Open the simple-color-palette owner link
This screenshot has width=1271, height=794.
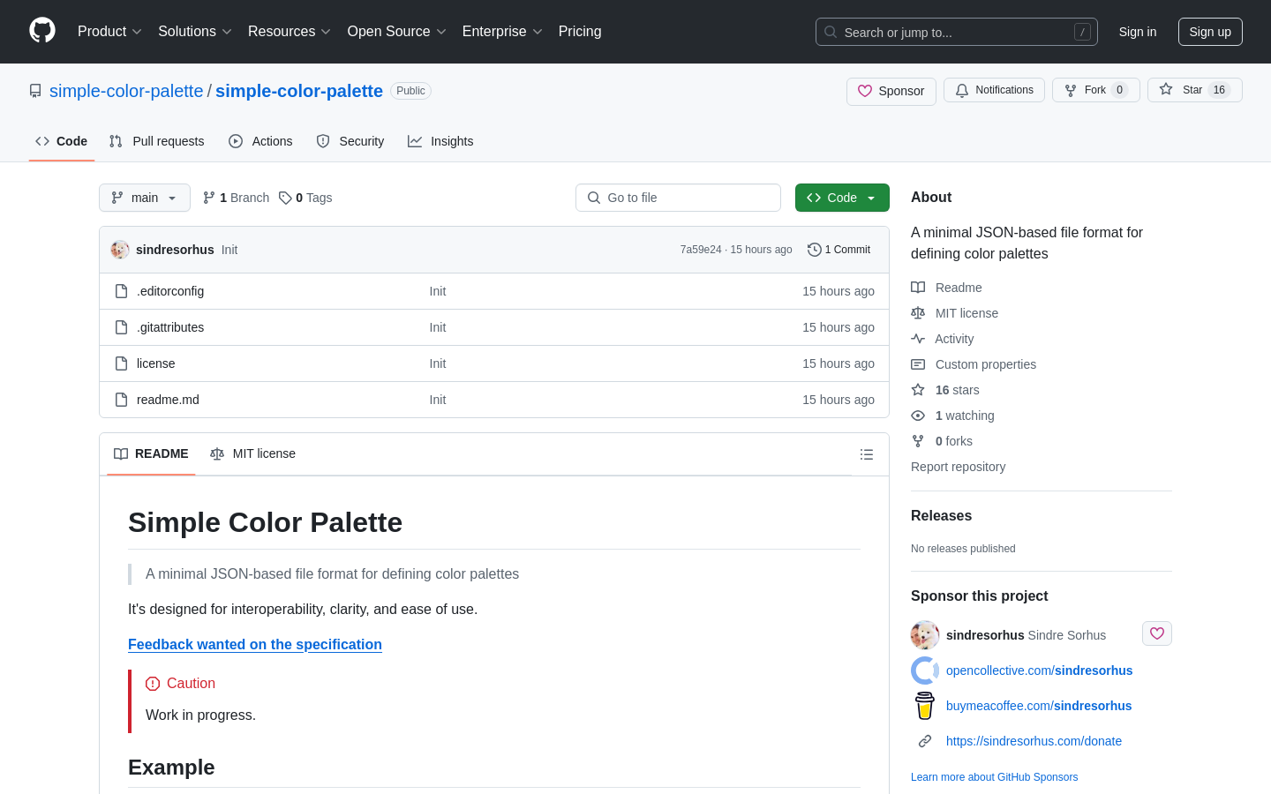(126, 91)
